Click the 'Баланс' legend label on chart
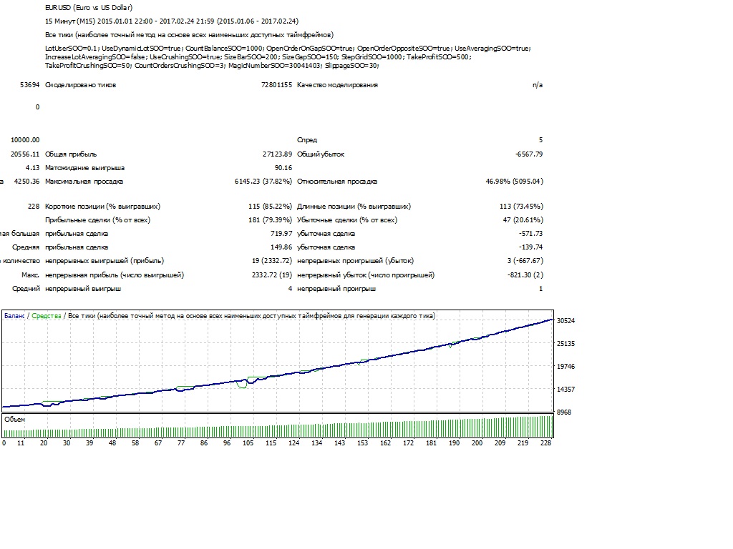733x549 pixels. (x=14, y=315)
